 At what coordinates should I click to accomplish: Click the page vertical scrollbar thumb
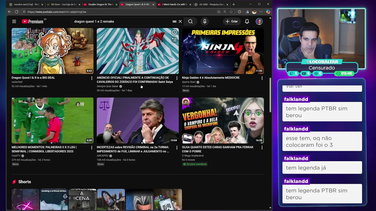tap(270, 94)
